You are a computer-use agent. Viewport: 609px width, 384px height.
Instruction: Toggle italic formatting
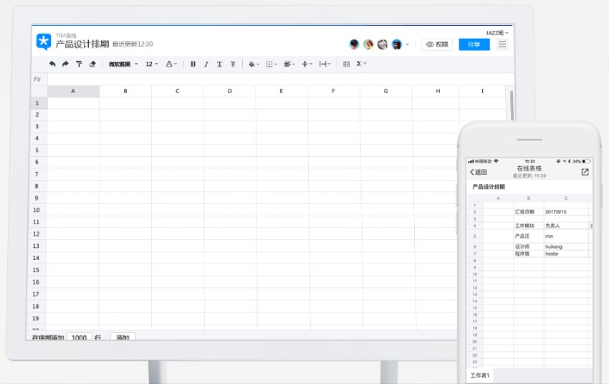tap(206, 64)
